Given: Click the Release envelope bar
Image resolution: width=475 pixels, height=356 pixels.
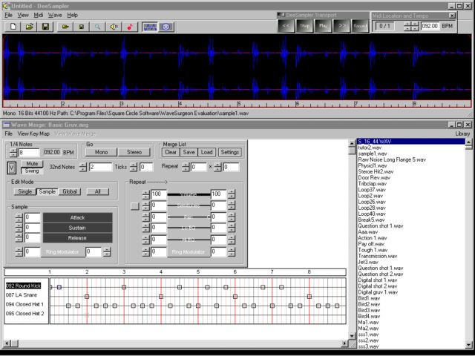Looking at the screenshot, I should point(77,238).
